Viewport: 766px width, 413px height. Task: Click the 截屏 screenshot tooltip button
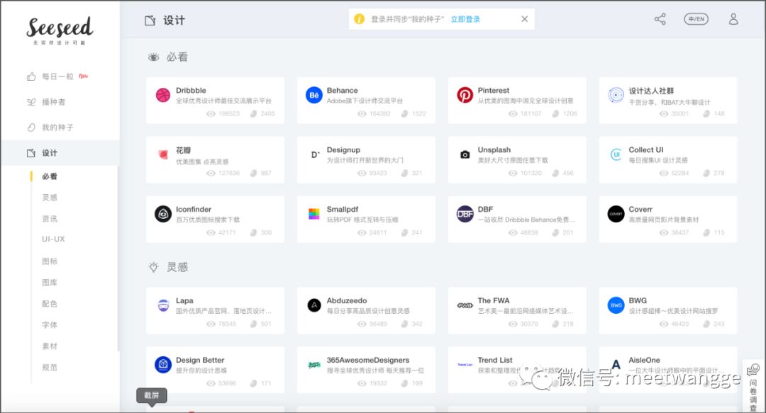pos(152,395)
